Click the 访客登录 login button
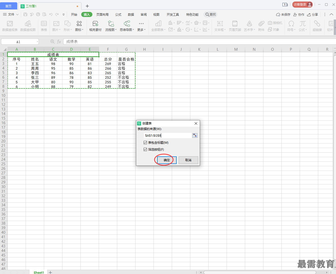 [303, 5]
